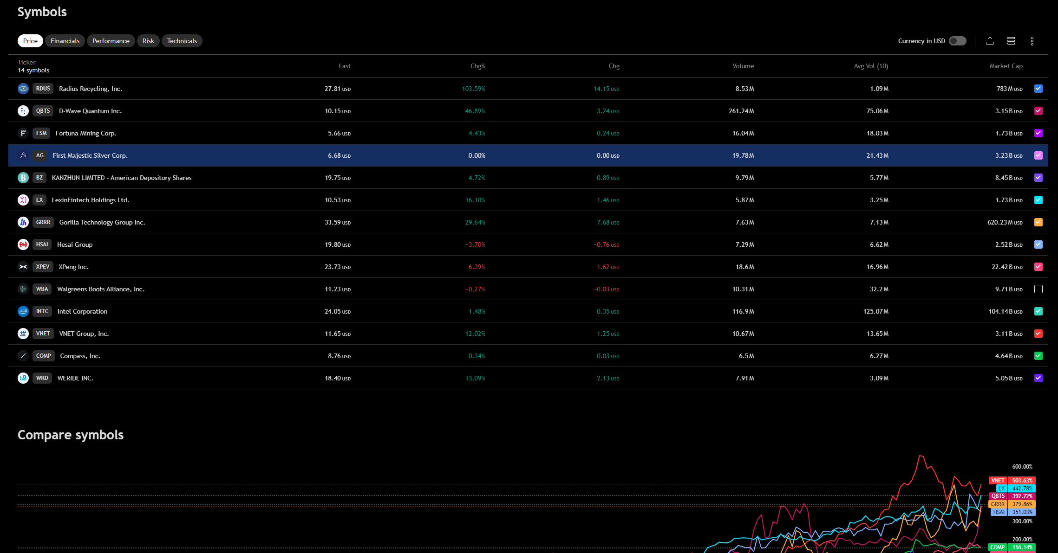Uncheck the RDUS compare checkbox
1058x553 pixels.
coord(1038,89)
